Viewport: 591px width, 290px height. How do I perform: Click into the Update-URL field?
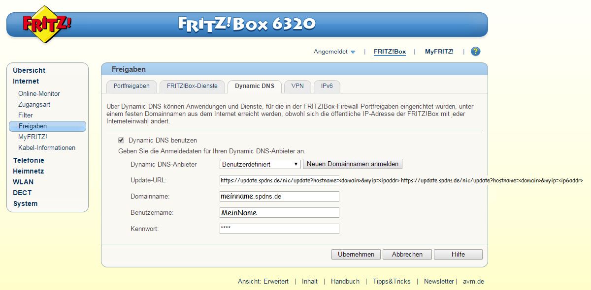coord(279,180)
